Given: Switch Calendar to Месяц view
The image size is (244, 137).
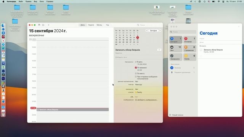Looking at the screenshot, I should (x=99, y=25).
